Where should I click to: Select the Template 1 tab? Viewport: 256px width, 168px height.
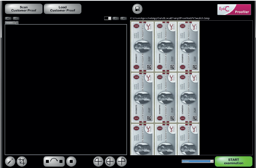pos(10,23)
